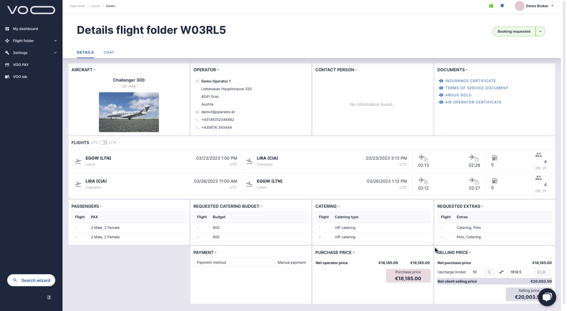The height and width of the screenshot is (311, 567).
Task: Toggle flights time between UTC and LT
Action: [103, 143]
